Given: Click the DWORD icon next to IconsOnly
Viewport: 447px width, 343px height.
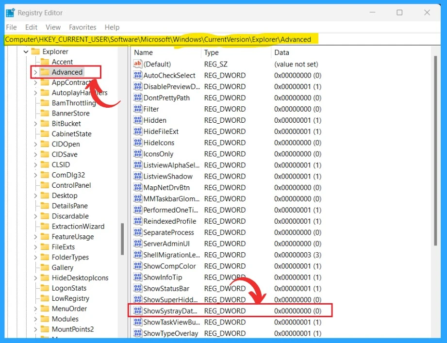Looking at the screenshot, I should pos(138,154).
